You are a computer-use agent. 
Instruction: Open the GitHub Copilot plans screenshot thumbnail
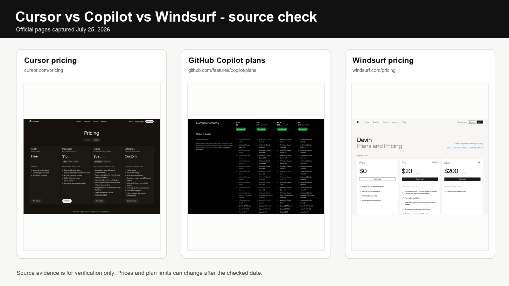(256, 167)
